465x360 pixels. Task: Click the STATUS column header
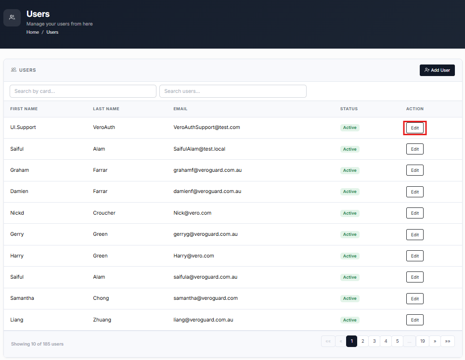click(x=349, y=109)
